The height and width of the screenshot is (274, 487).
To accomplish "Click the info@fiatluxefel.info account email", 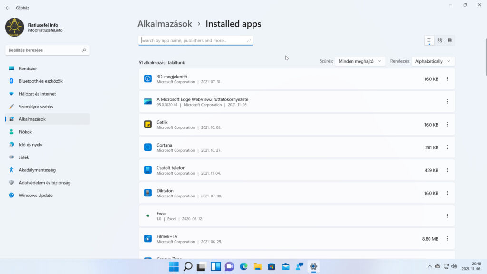I will click(x=45, y=30).
